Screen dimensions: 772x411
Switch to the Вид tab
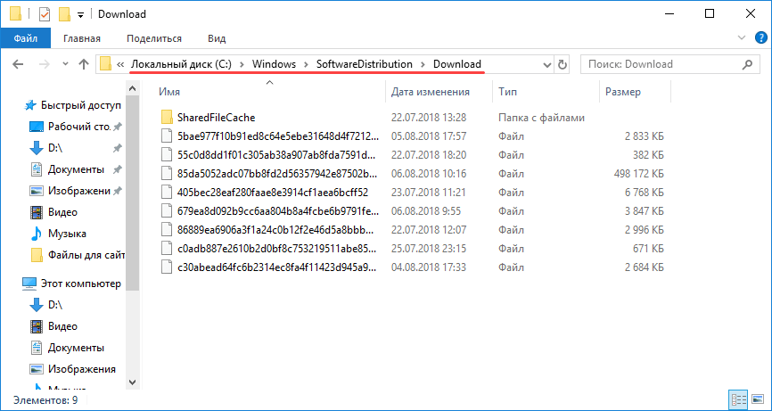[217, 38]
